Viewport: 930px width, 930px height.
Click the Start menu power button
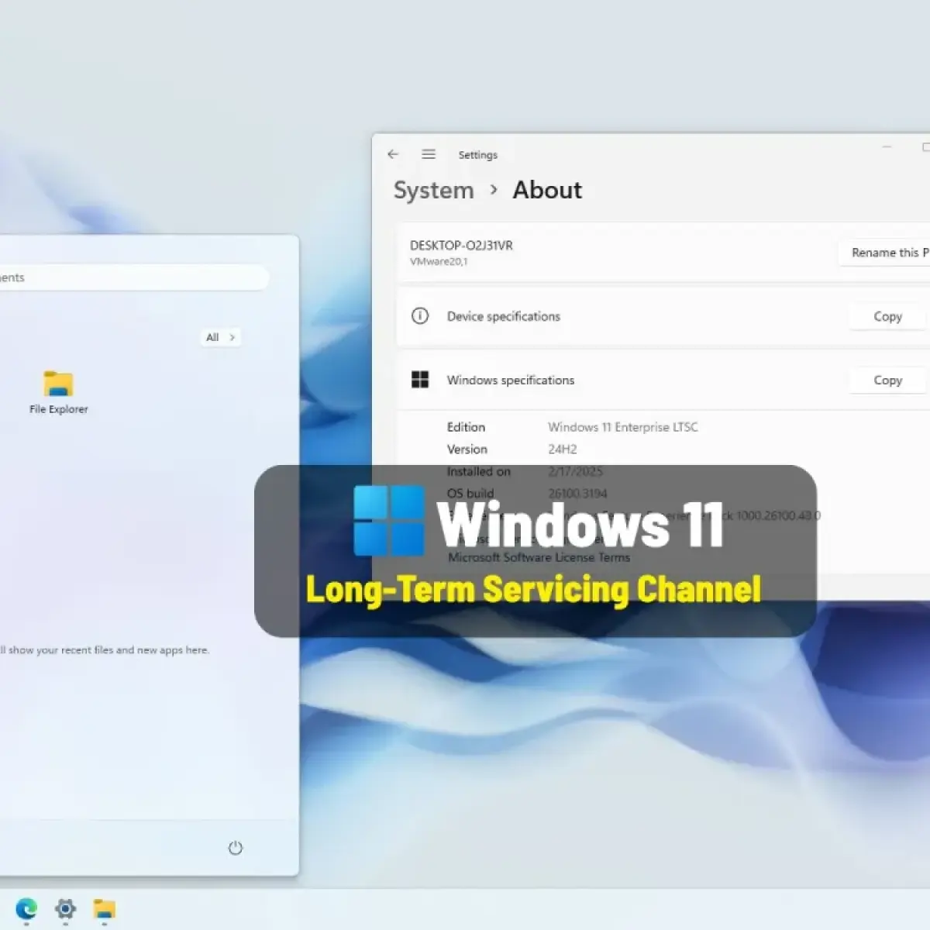click(236, 848)
